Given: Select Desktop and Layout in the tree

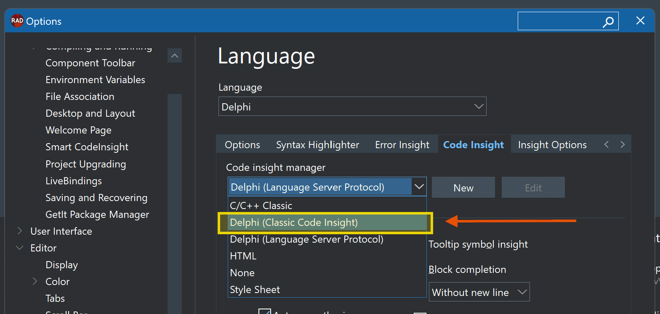Looking at the screenshot, I should [90, 113].
